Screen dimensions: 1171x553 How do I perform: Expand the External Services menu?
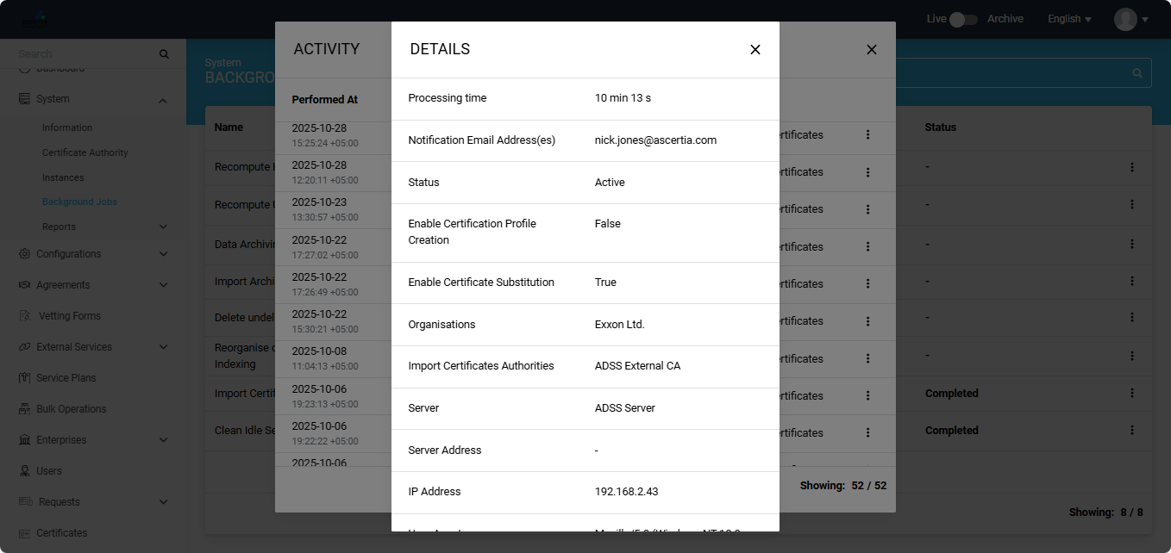[x=163, y=347]
